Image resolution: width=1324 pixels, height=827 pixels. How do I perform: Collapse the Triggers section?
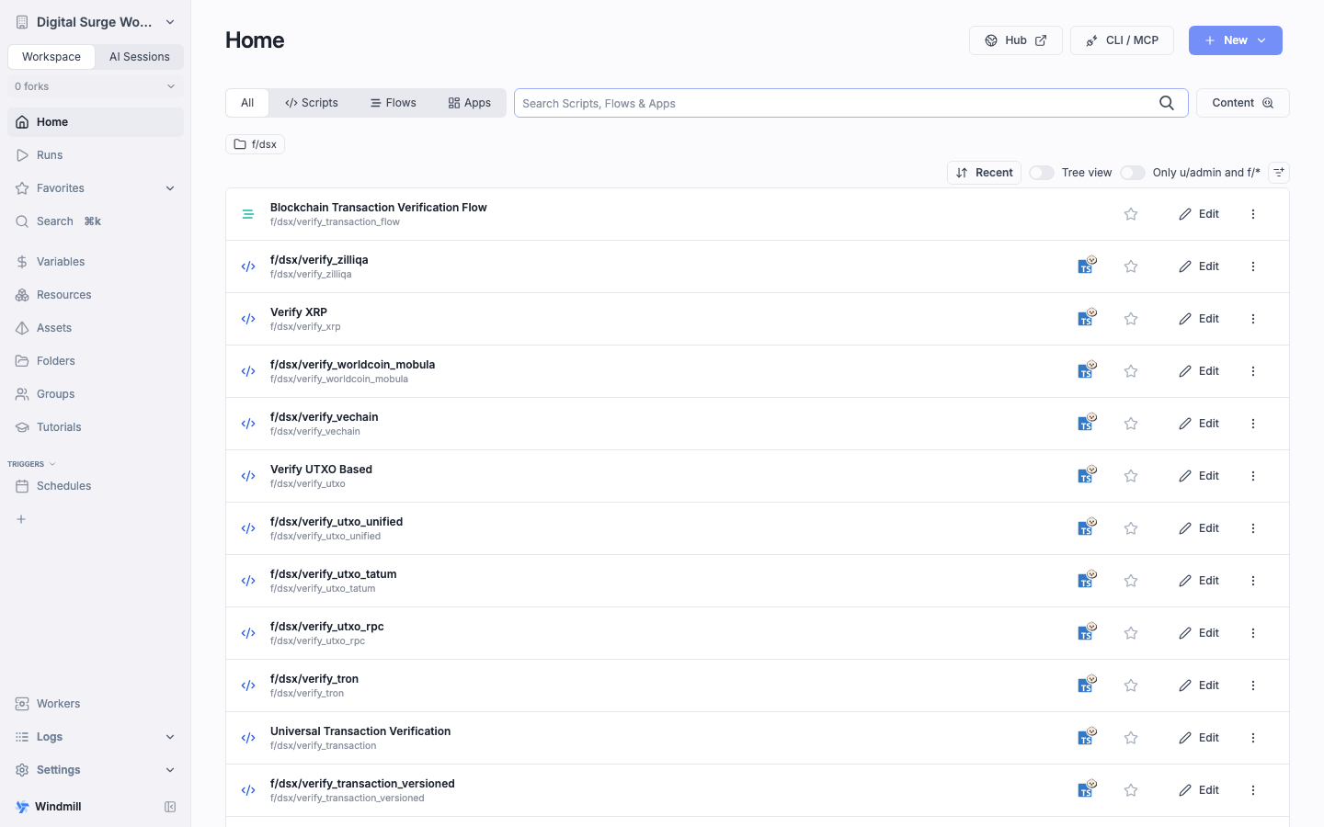click(x=31, y=464)
